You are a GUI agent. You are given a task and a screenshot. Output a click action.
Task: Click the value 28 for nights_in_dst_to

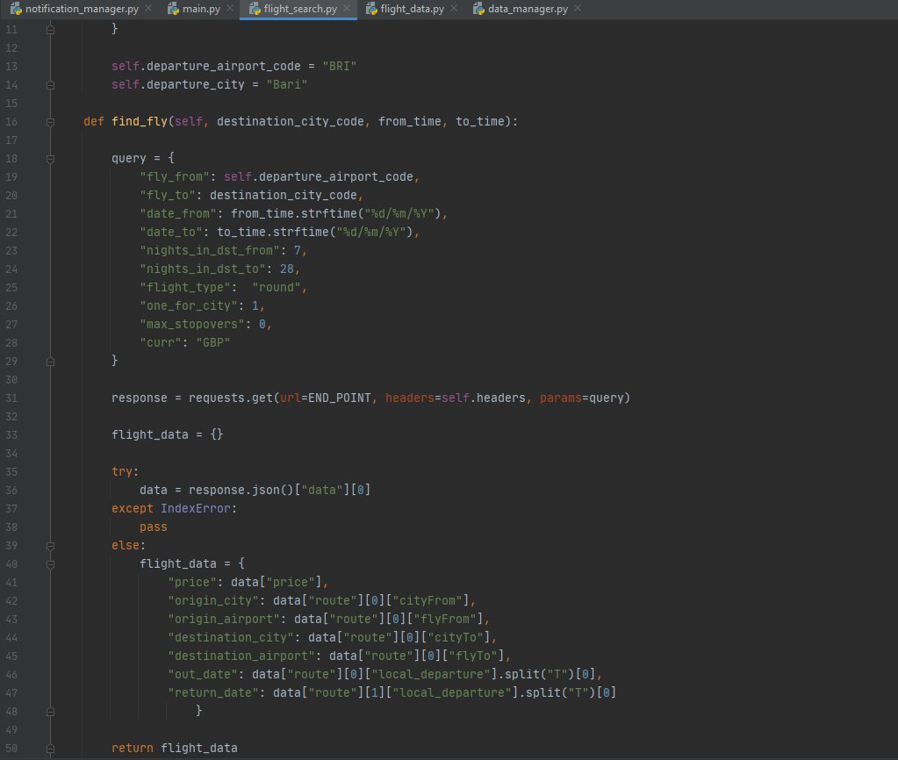click(x=286, y=269)
